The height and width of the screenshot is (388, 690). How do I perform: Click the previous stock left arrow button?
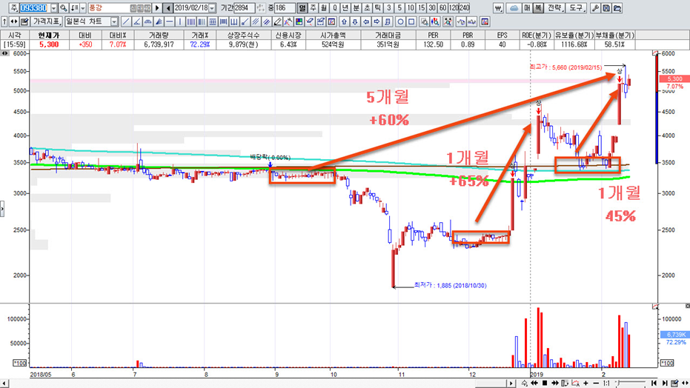[x=167, y=8]
